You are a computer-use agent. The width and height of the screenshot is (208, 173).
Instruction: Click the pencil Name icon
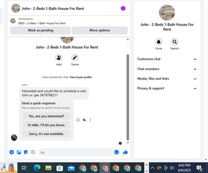75,58
